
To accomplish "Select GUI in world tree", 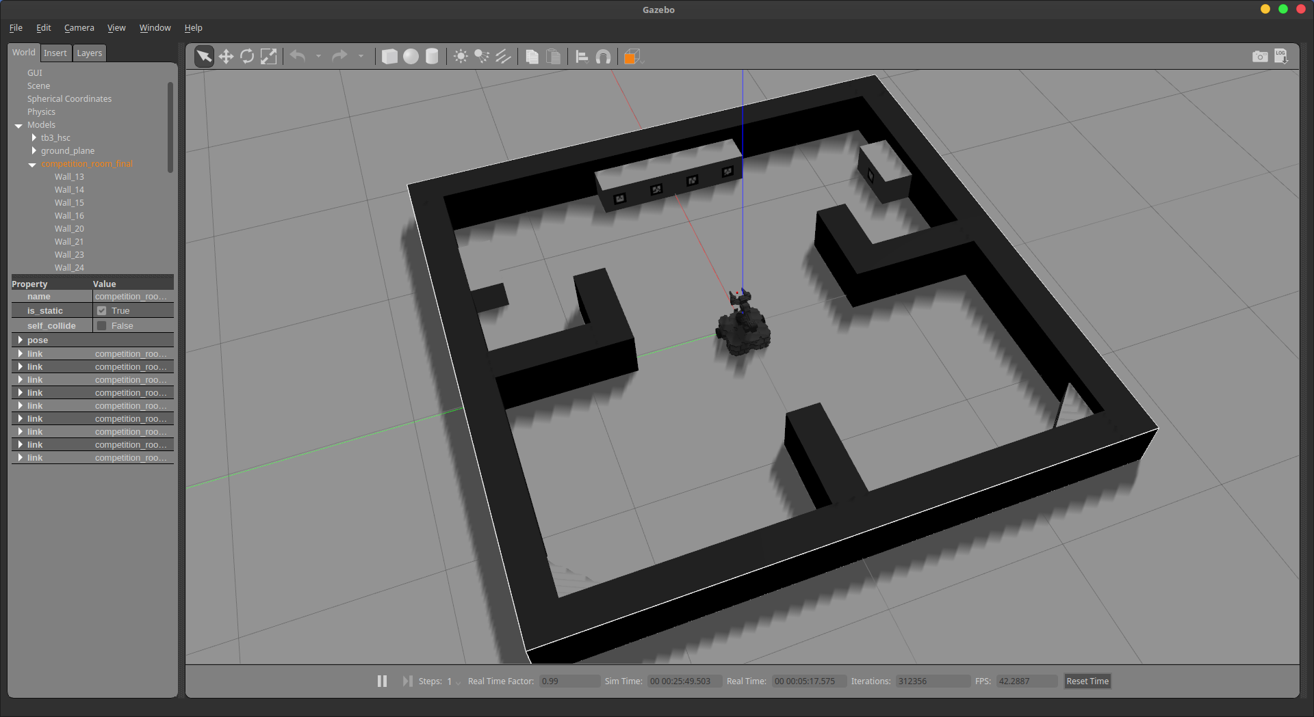I will click(x=35, y=73).
